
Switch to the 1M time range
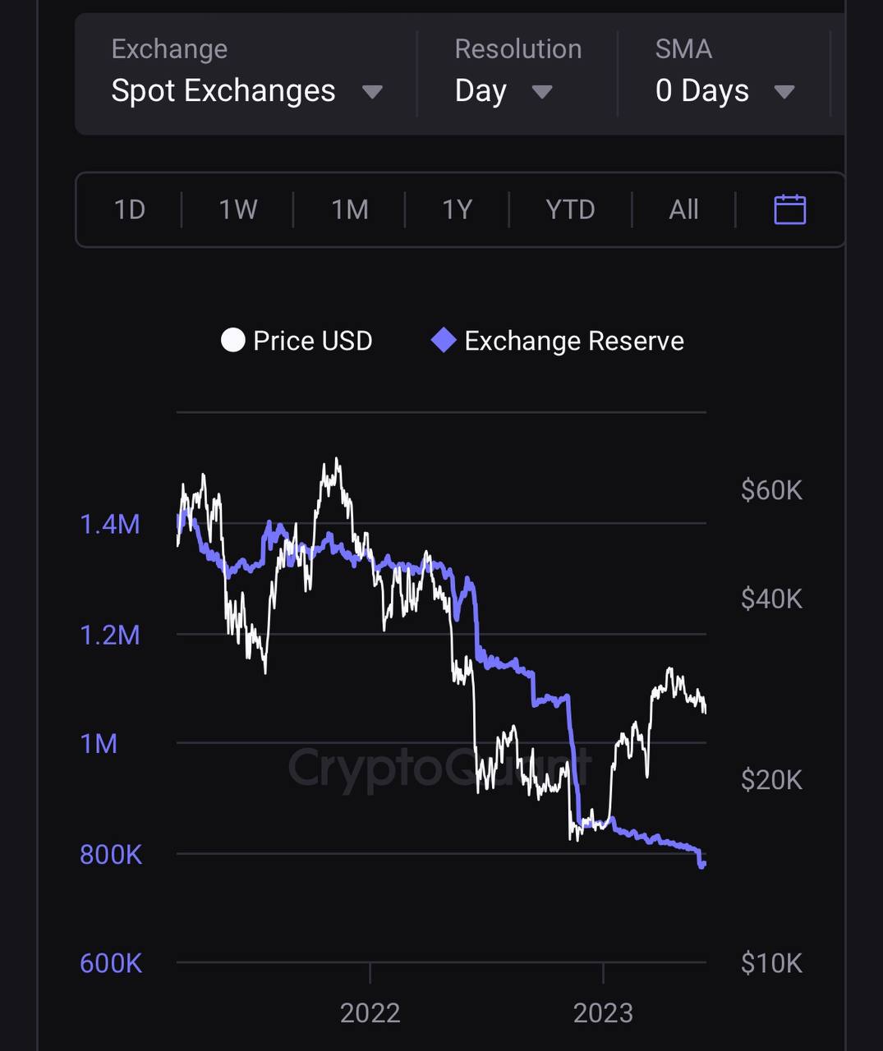pos(350,209)
